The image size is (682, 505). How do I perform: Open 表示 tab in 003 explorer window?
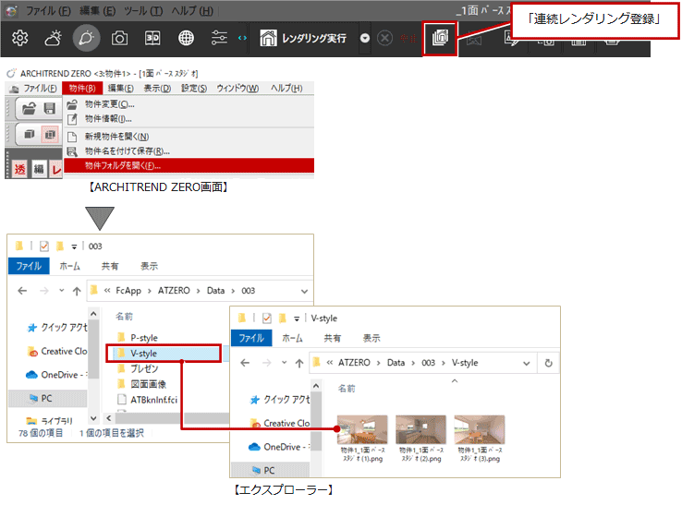tap(149, 266)
